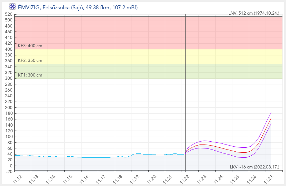Screen dimensions: 286x186
Task: Click the red forecast curve
Action: pos(222,147)
